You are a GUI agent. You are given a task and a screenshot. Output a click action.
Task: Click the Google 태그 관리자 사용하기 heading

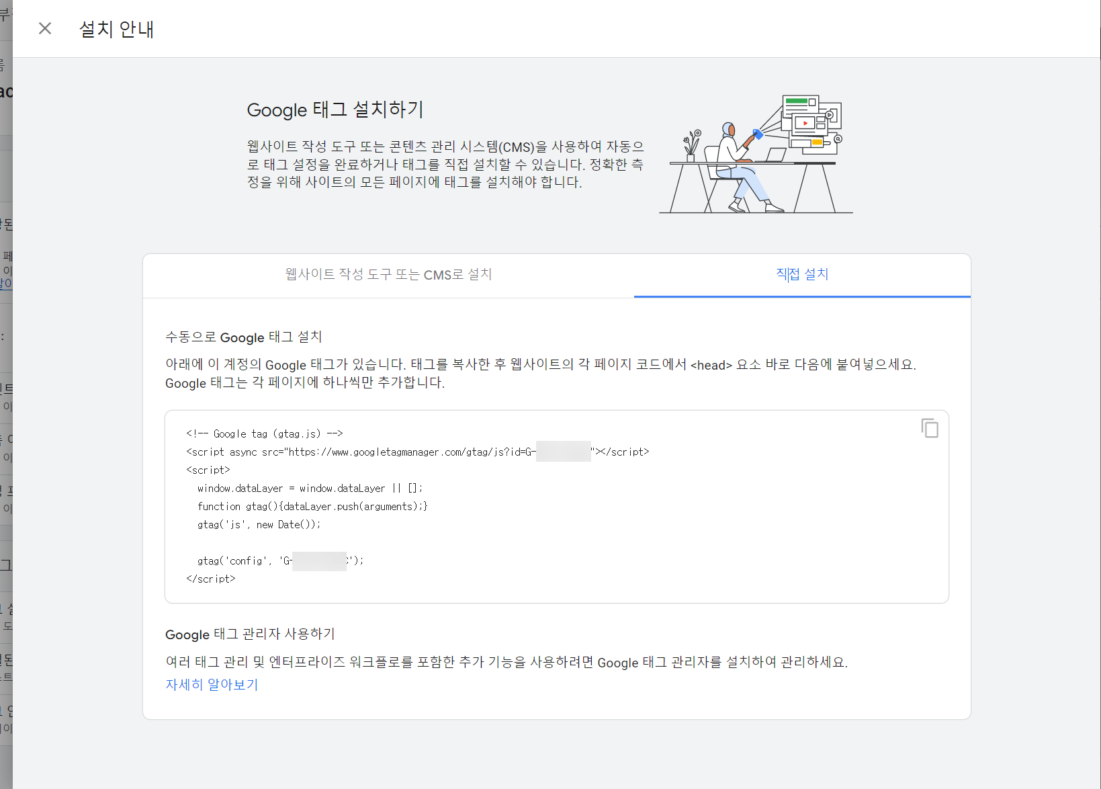[x=250, y=634]
